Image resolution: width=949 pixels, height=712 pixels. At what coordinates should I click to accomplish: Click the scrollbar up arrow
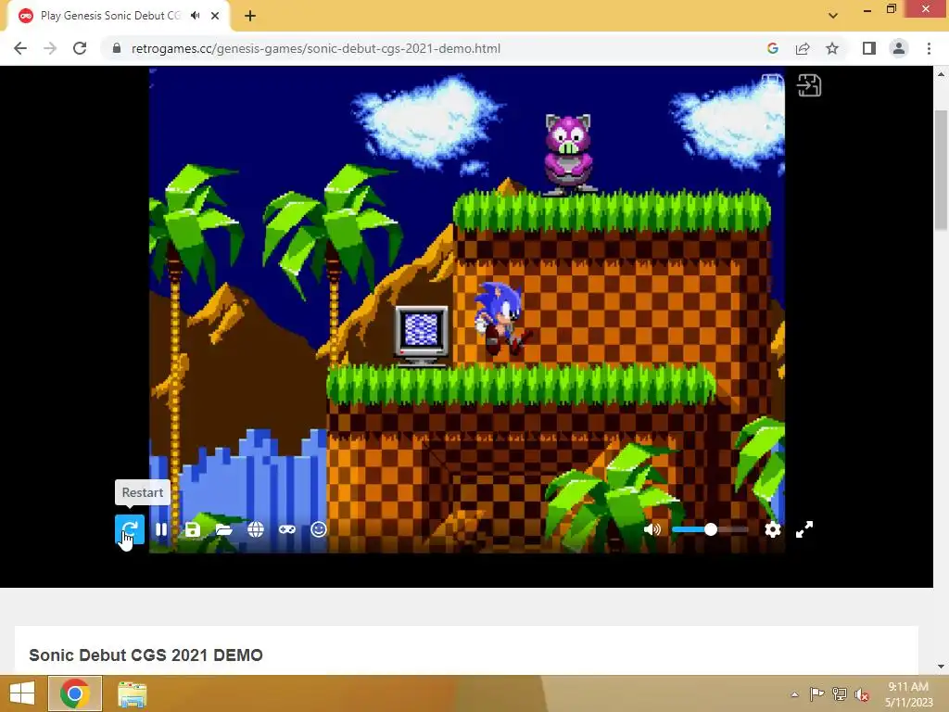941,74
